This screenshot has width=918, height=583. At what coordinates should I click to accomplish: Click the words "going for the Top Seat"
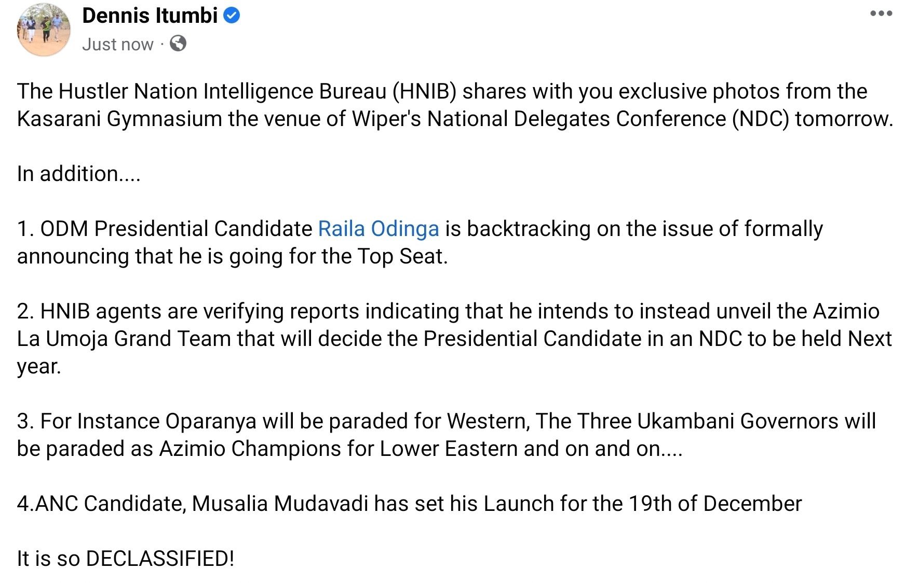pyautogui.click(x=338, y=257)
